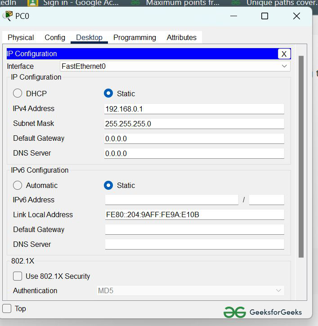Click the PC0 window title icon

coord(8,16)
